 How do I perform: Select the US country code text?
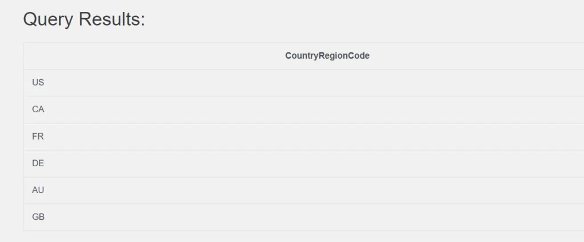click(38, 83)
